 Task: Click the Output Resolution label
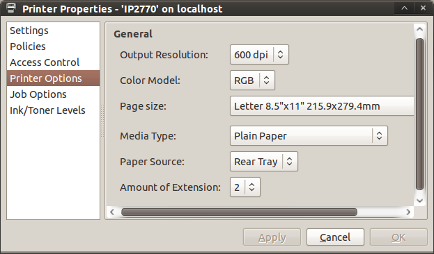(164, 55)
